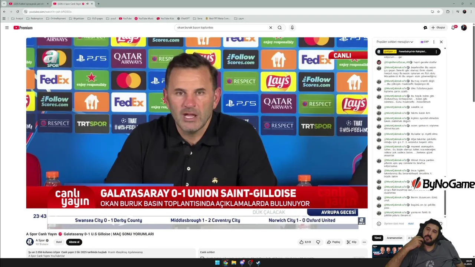
Task: Open the browser extensions puzzle icon
Action: click(448, 11)
